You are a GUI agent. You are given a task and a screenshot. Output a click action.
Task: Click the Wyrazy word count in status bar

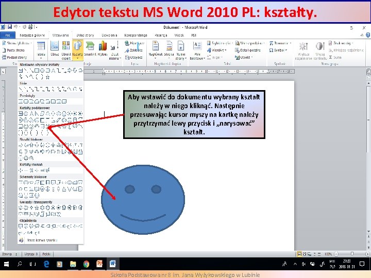click(31, 254)
